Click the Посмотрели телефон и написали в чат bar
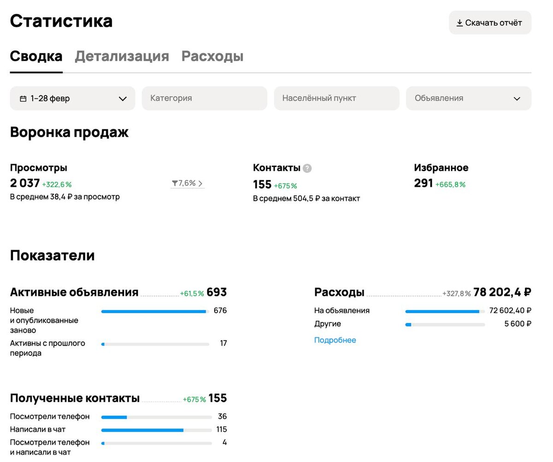Viewport: 553px width, 462px height. click(x=157, y=443)
